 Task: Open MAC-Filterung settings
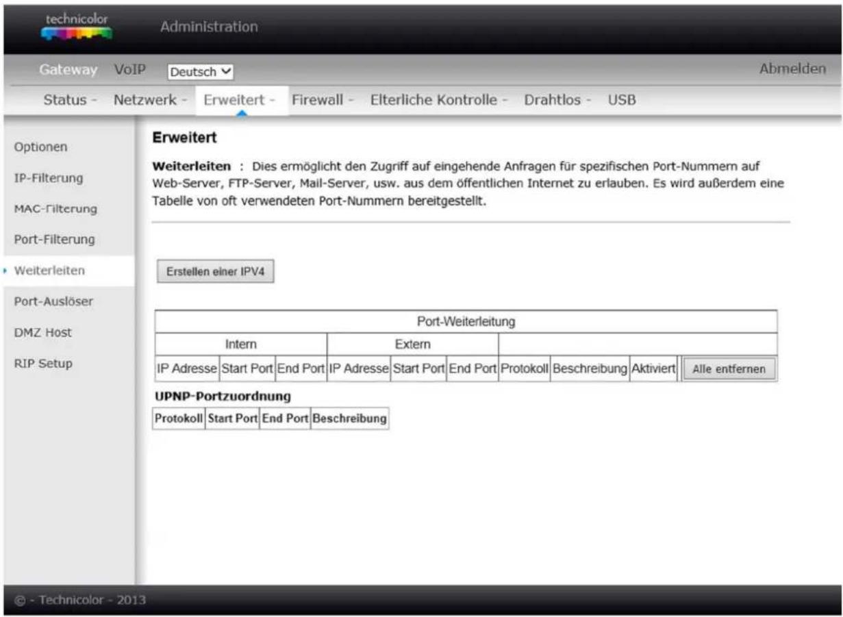(55, 208)
